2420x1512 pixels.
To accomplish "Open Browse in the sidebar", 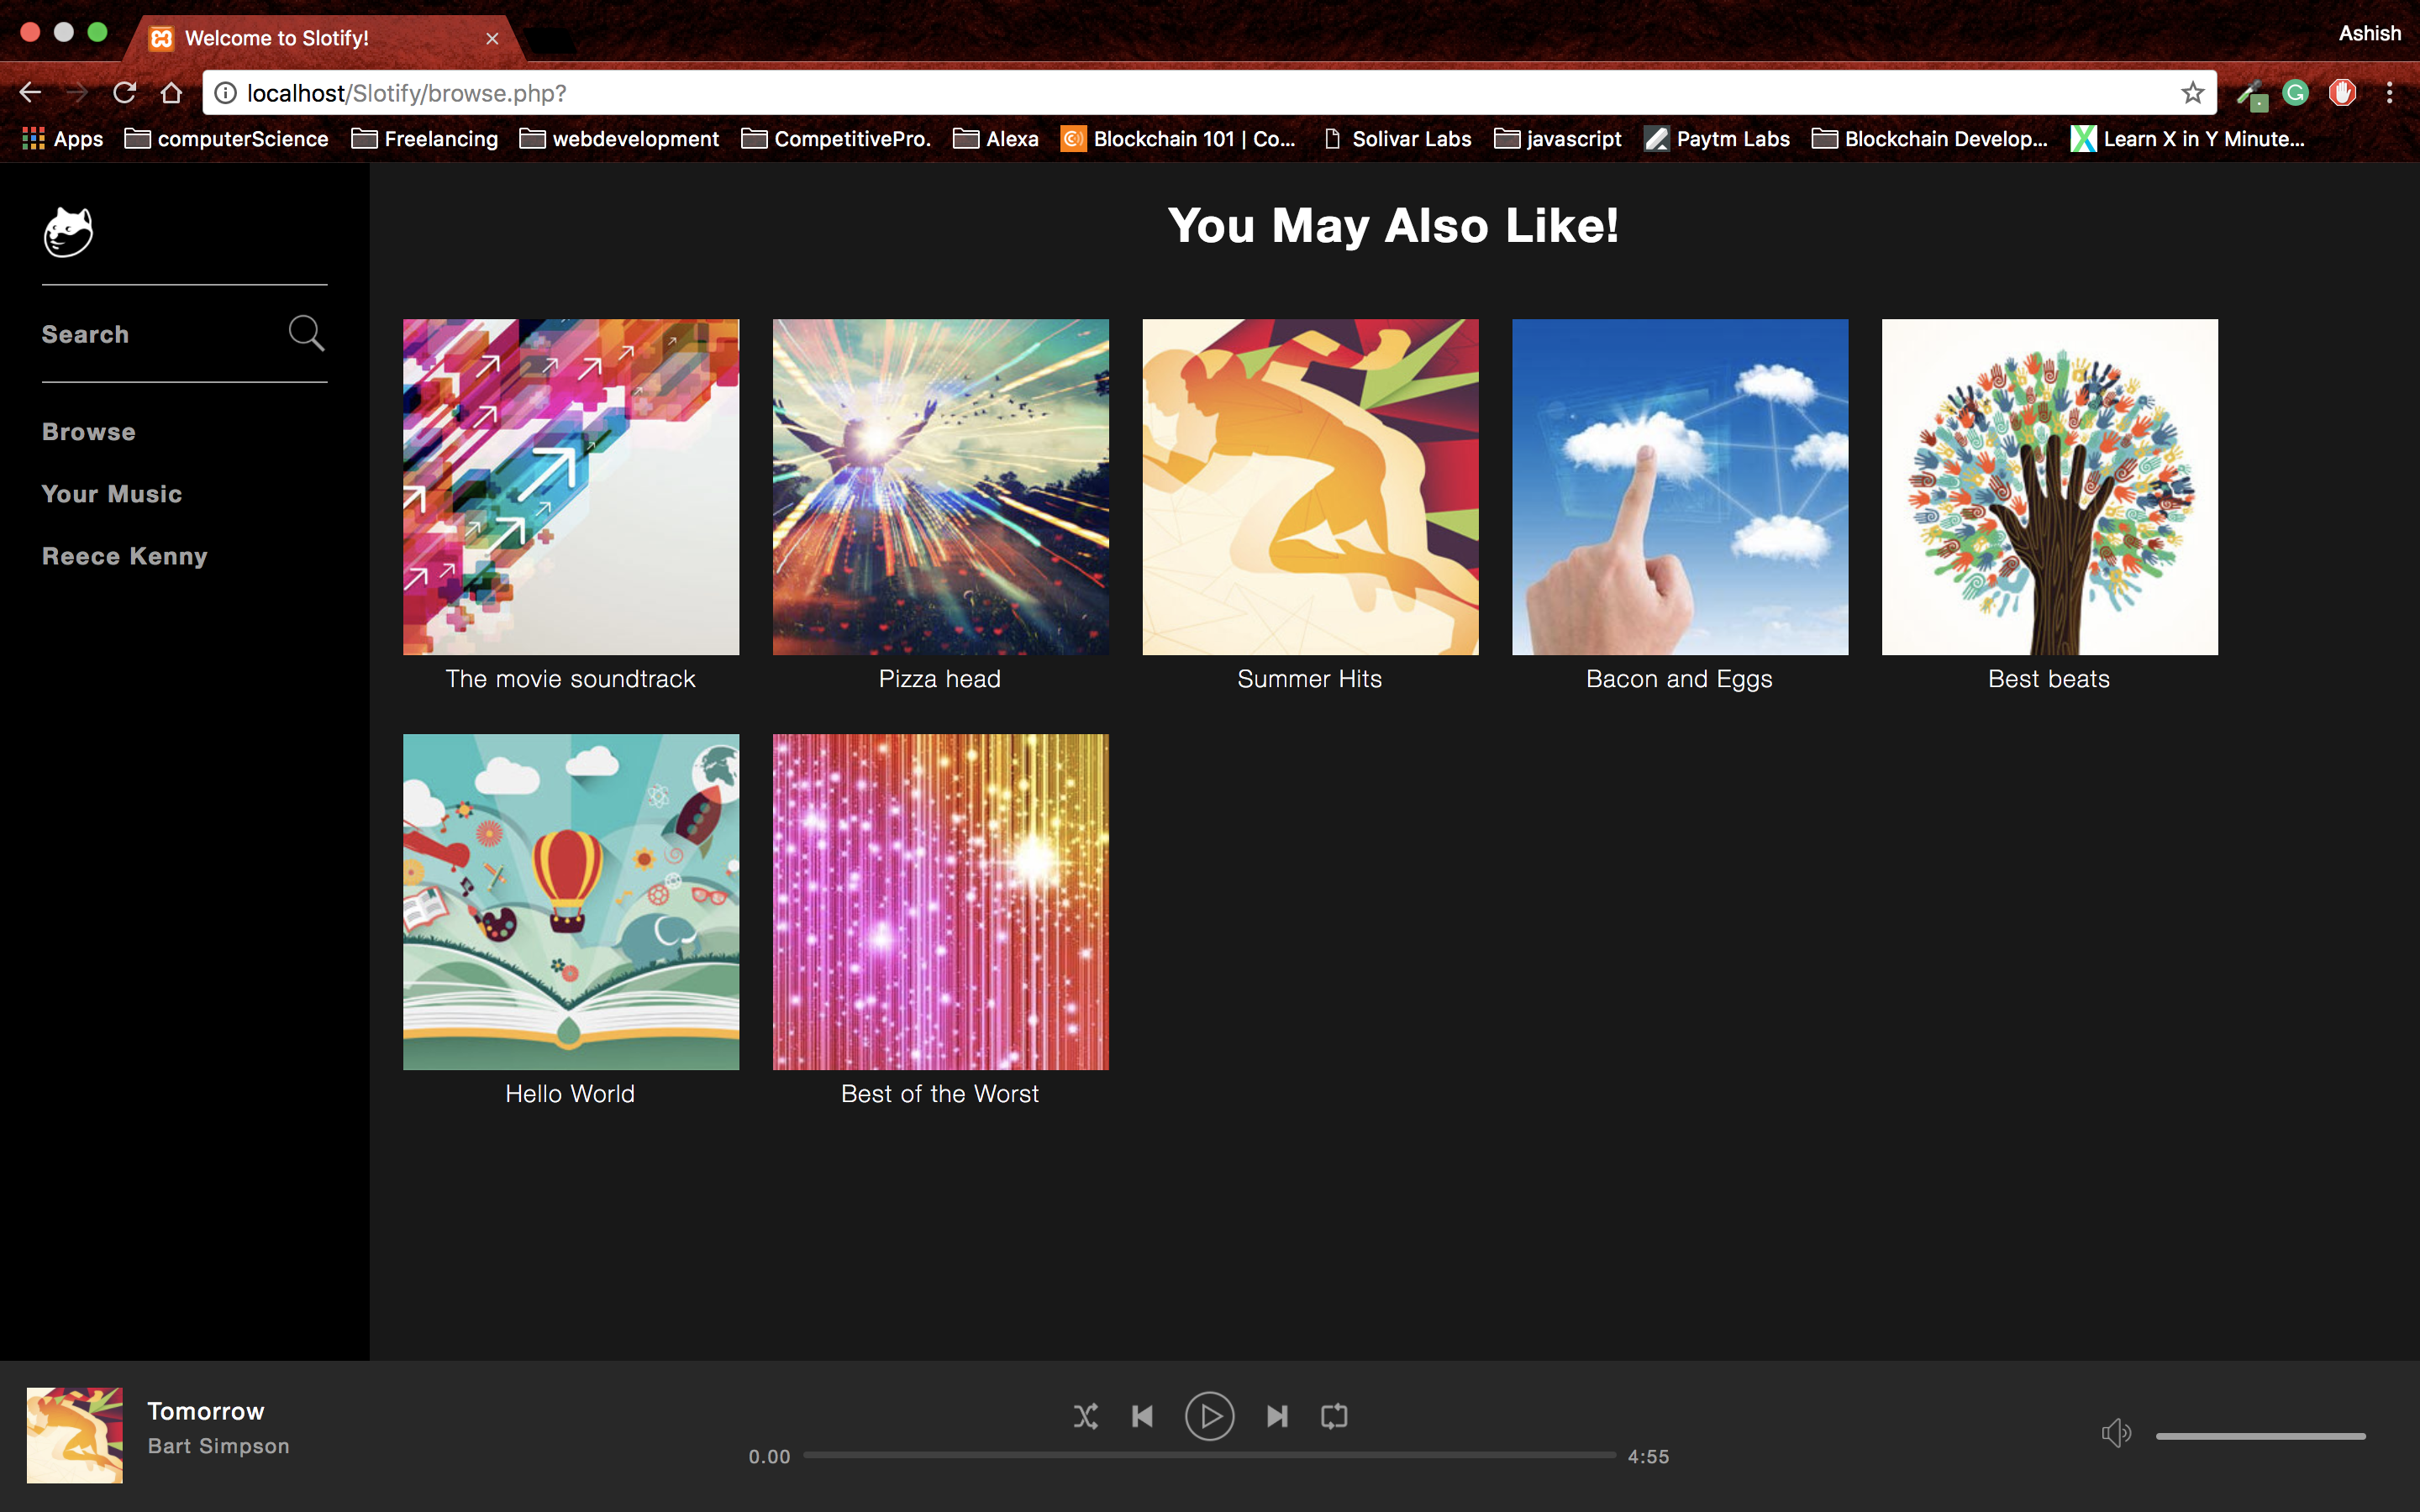I will 89,432.
